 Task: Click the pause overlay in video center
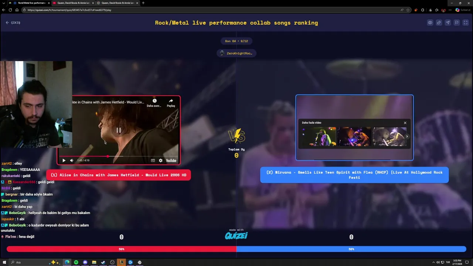point(119,130)
